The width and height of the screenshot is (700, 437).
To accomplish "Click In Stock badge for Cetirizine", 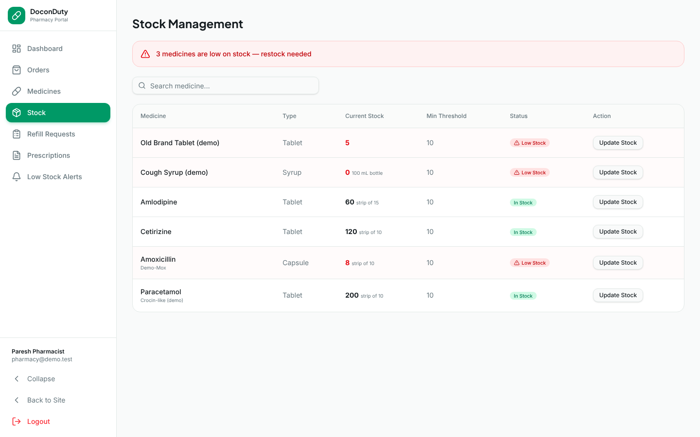I will (523, 232).
